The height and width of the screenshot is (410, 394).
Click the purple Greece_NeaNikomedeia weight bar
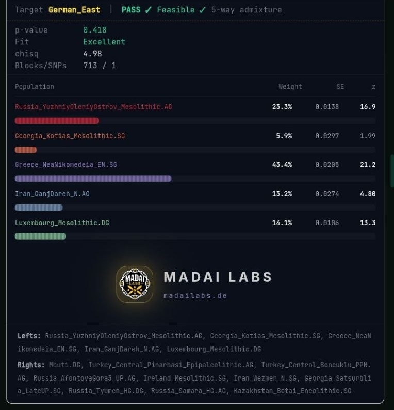93,179
